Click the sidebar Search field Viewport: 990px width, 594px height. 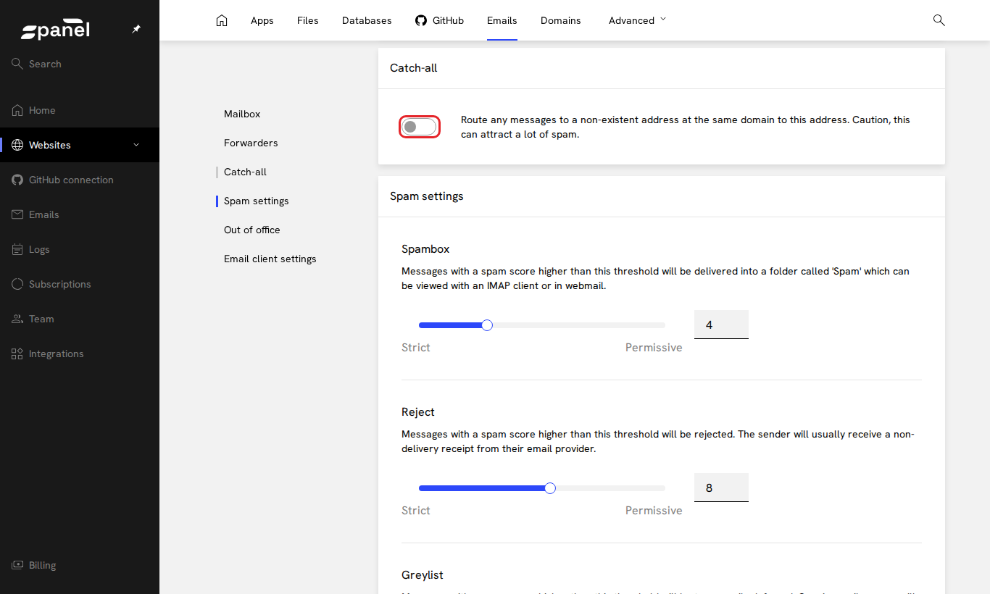coord(80,64)
